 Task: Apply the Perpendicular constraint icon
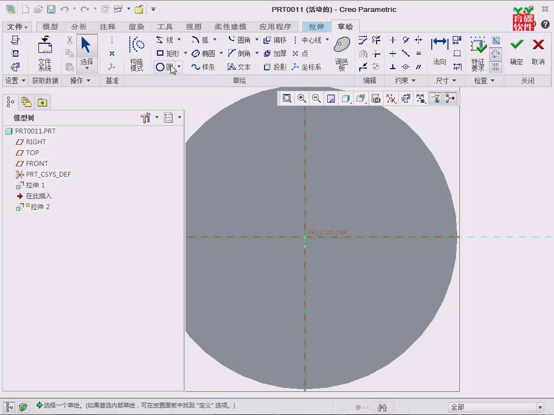click(x=393, y=66)
